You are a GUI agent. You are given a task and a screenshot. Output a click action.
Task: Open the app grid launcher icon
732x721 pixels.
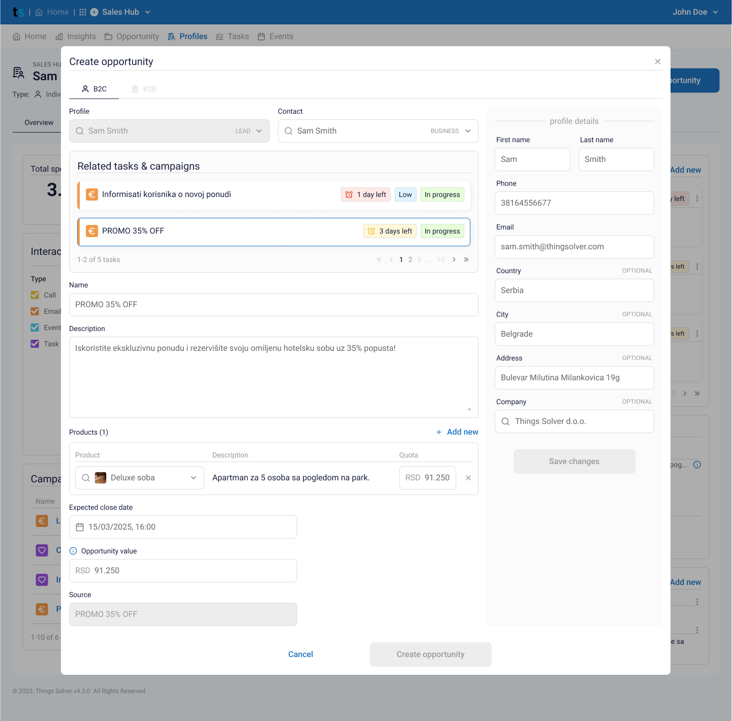pyautogui.click(x=83, y=12)
